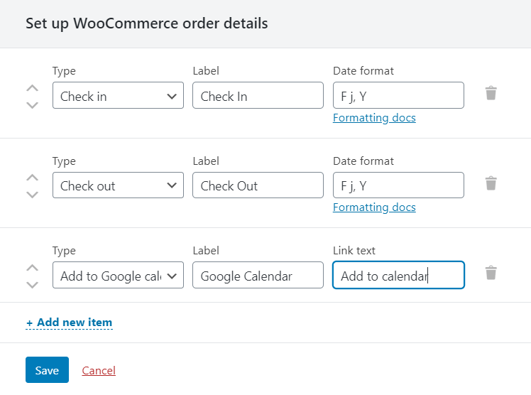Move the Check in row down
This screenshot has width=531, height=395.
[x=32, y=105]
